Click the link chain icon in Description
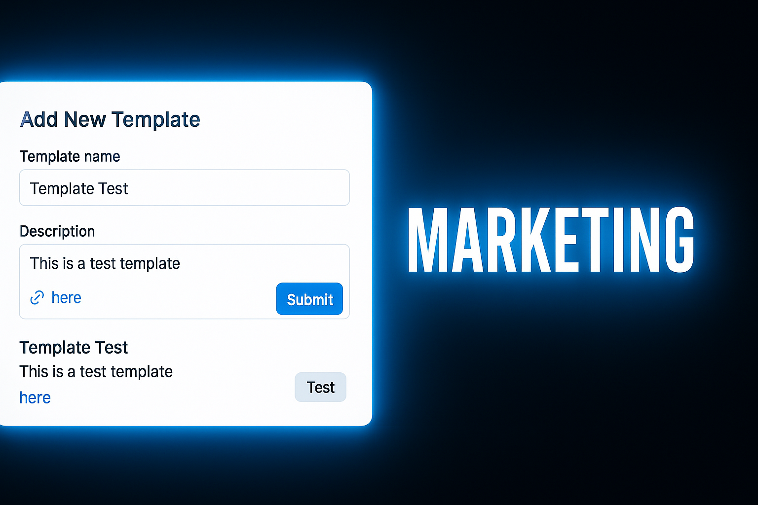758x505 pixels. point(37,298)
